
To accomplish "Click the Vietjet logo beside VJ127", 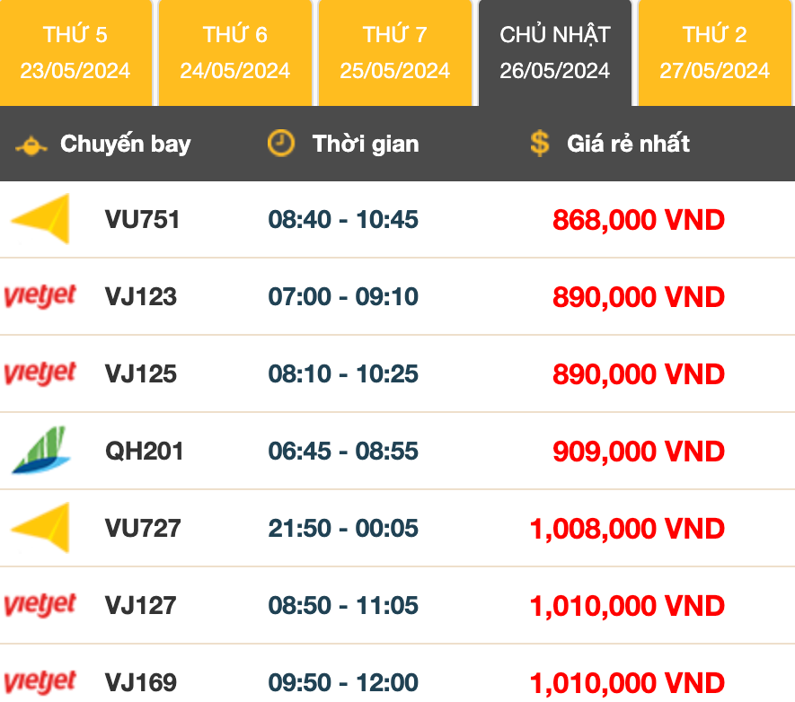I will pyautogui.click(x=41, y=605).
